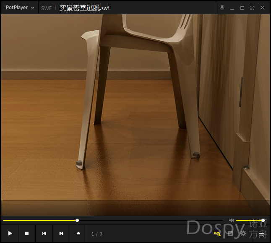Screen dimensions: 271x243
Task: Click the volume slider knob
Action: [x=263, y=220]
